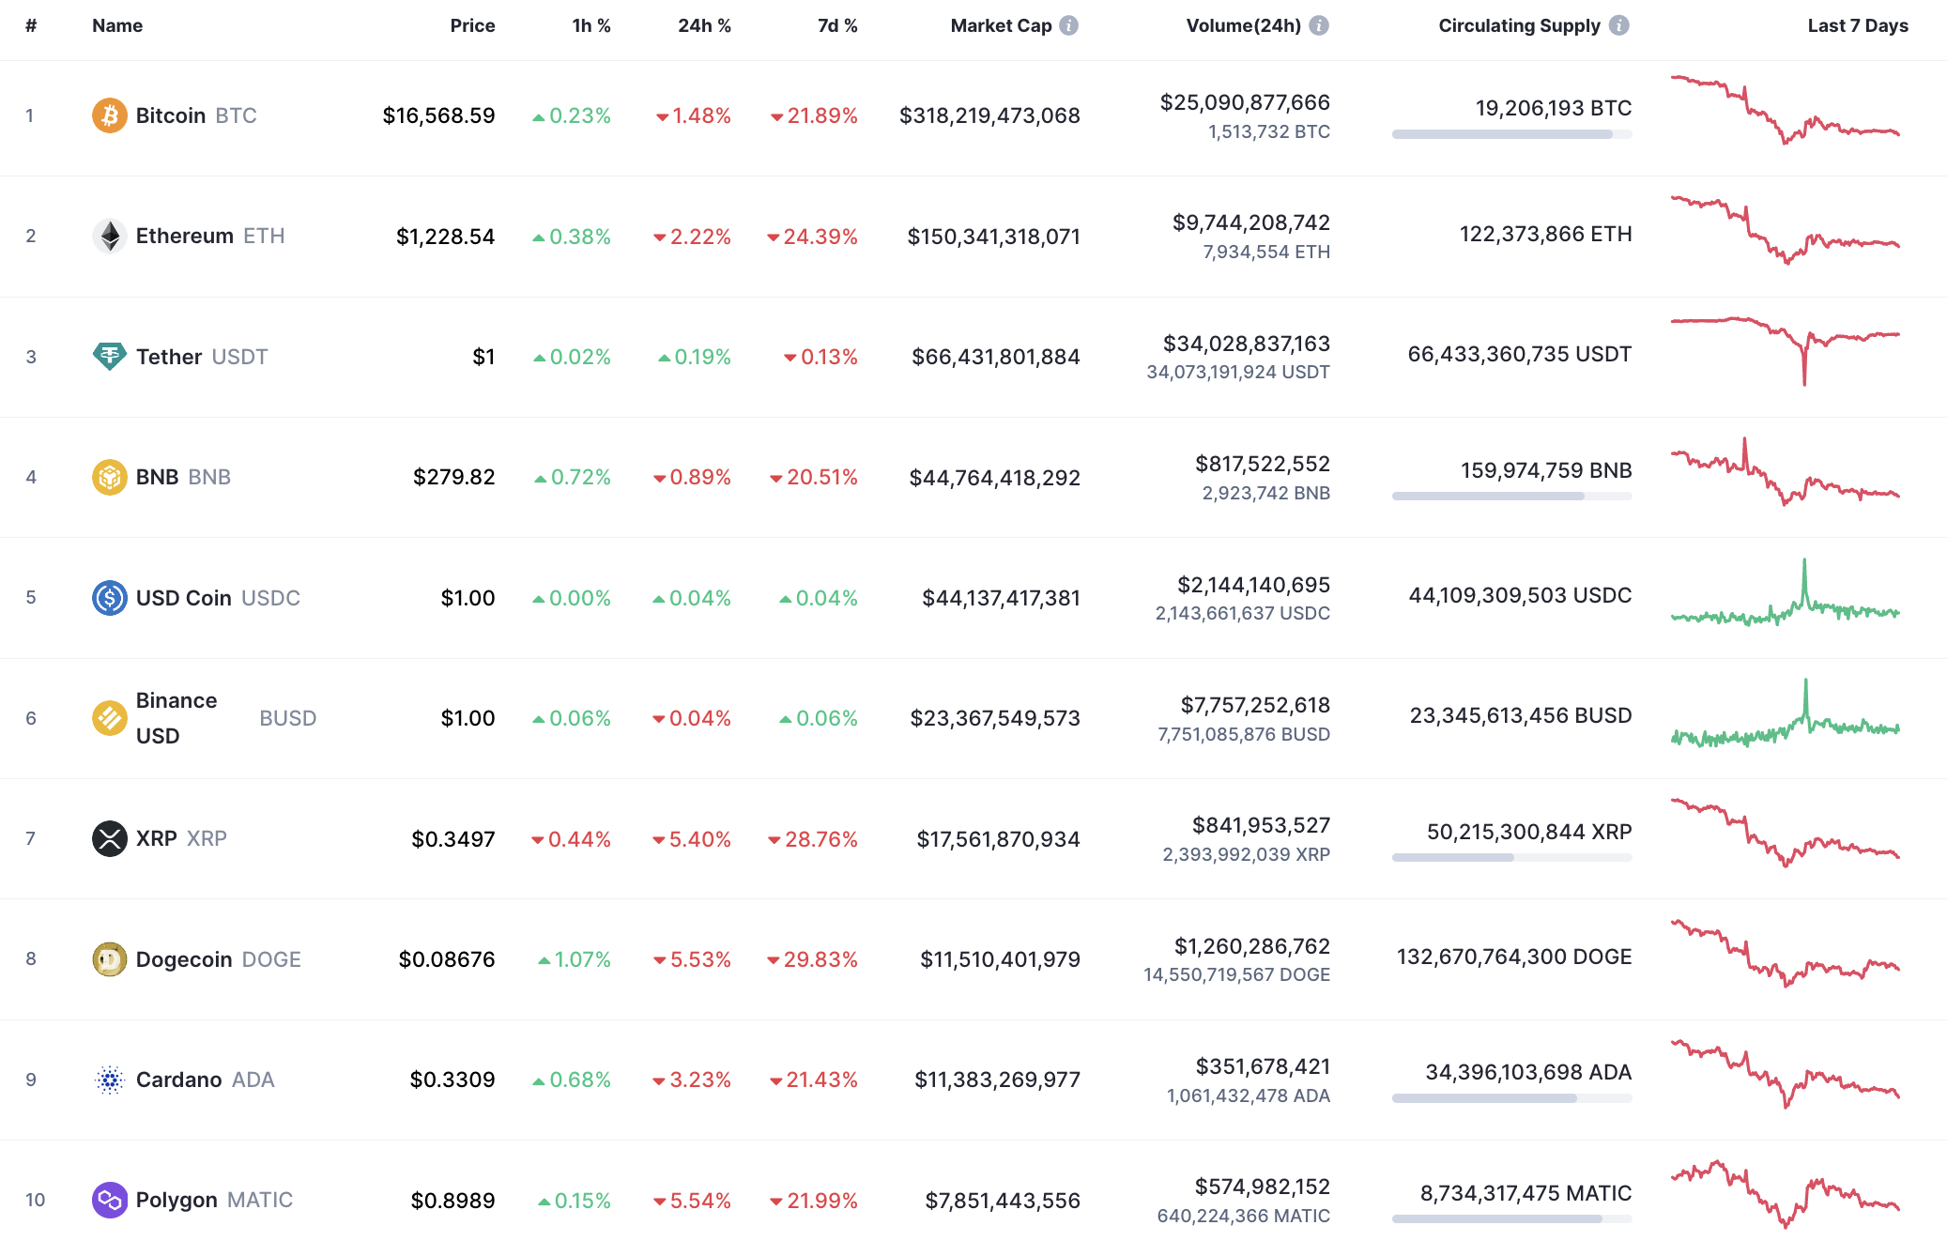This screenshot has width=1947, height=1256.
Task: Click the Dogecoin logo
Action: pos(110,958)
